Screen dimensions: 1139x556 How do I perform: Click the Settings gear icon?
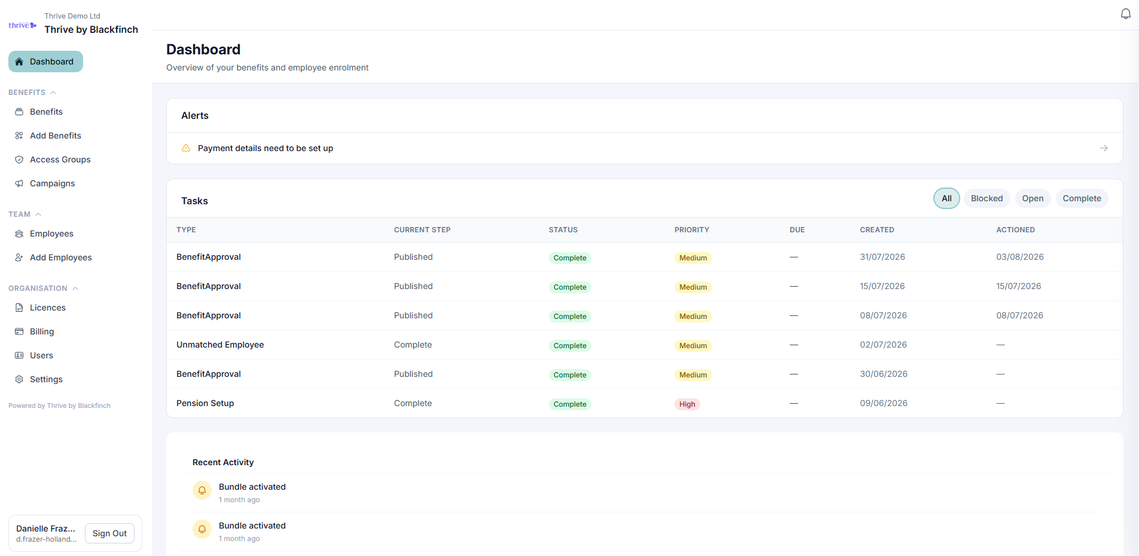tap(19, 379)
